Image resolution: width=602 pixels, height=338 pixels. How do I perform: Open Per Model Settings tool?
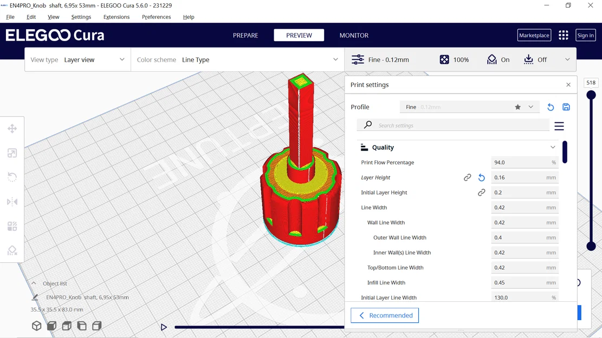(12, 226)
